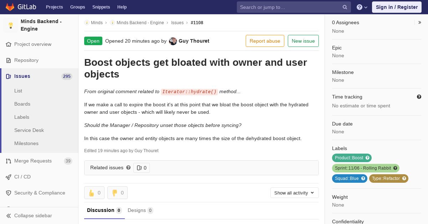This screenshot has width=428, height=224.
Task: Click the New issue button
Action: click(303, 41)
